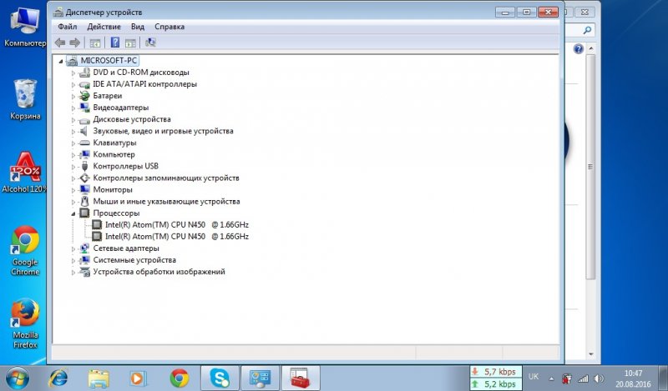Click the Show/Hide console tree toolbar icon

point(95,43)
